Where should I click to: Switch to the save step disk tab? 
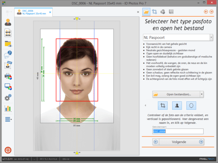coord(171,12)
